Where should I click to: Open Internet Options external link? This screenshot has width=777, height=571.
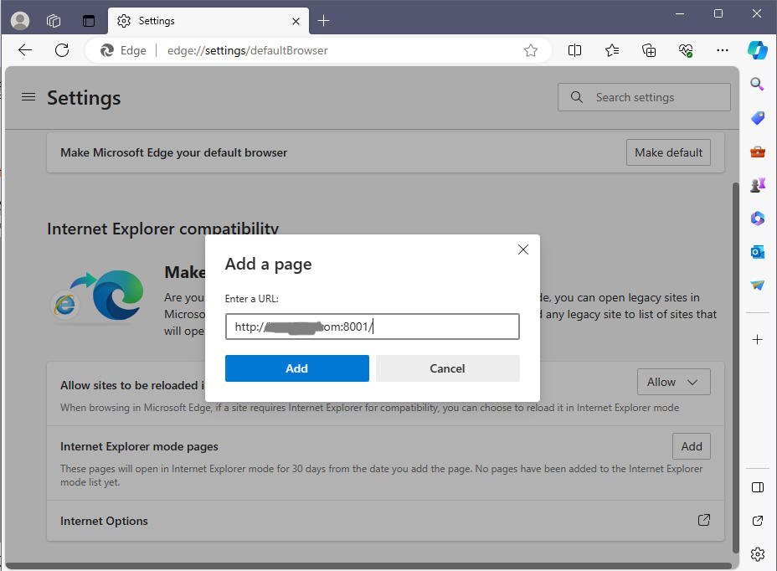point(703,520)
